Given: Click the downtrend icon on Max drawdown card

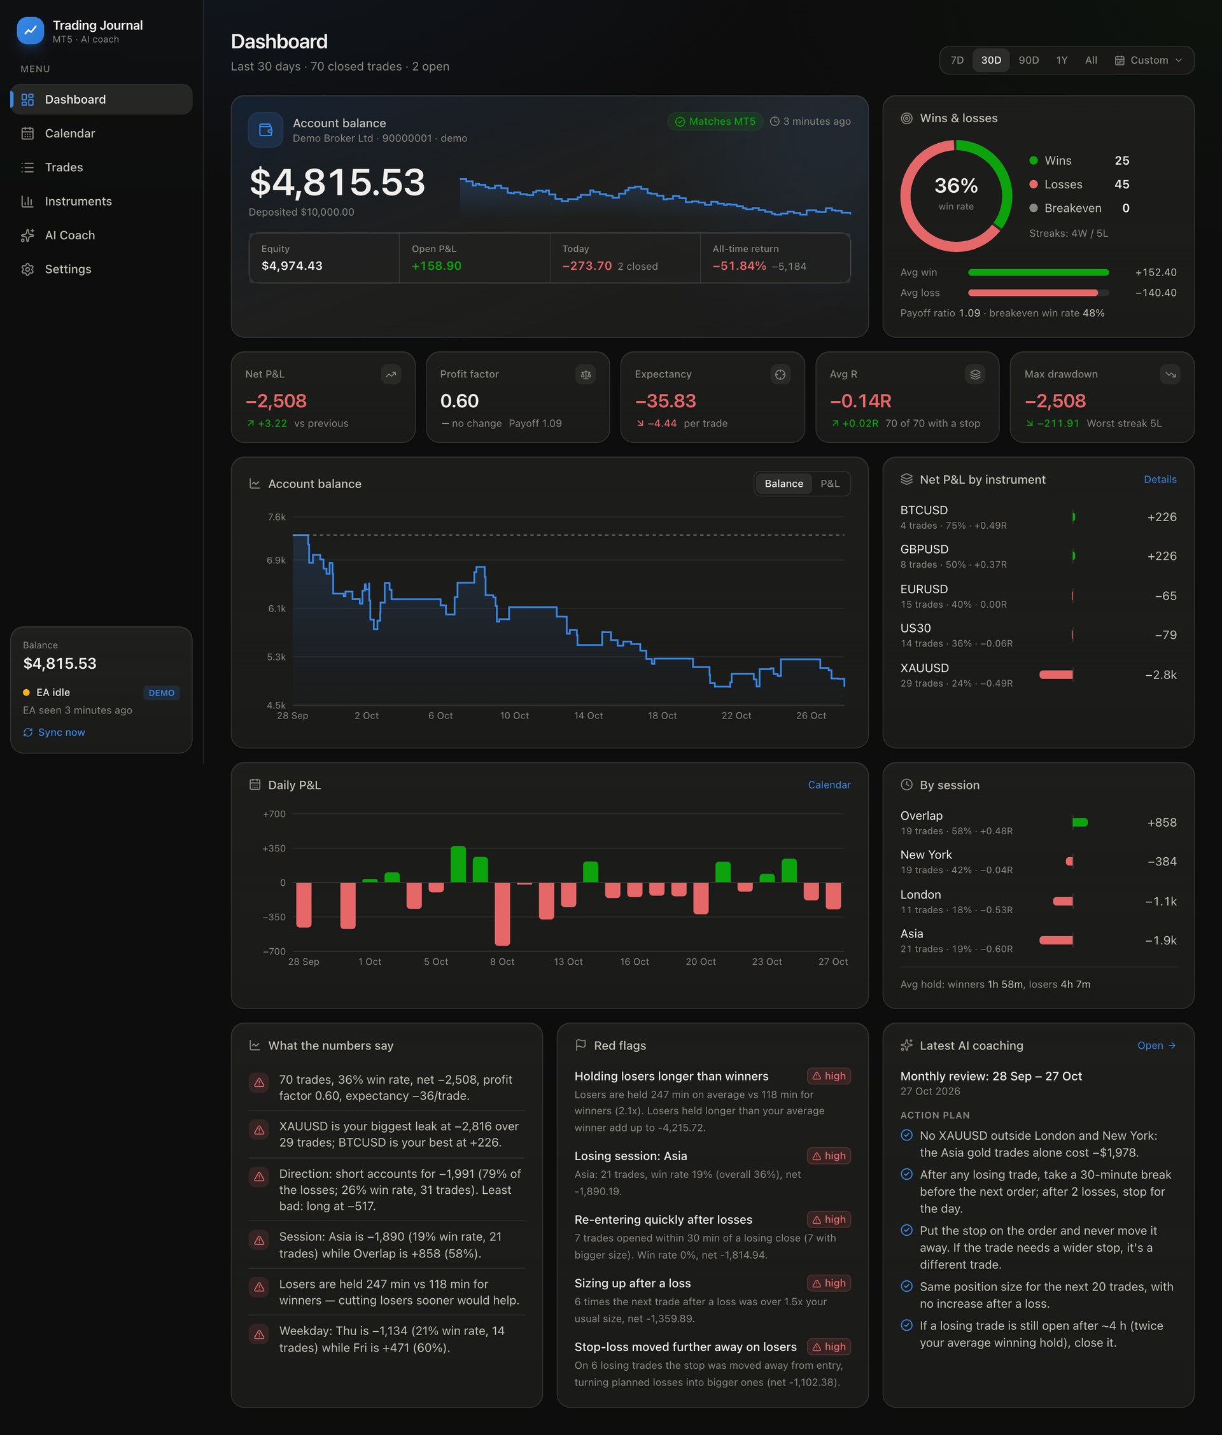Looking at the screenshot, I should pos(1170,374).
